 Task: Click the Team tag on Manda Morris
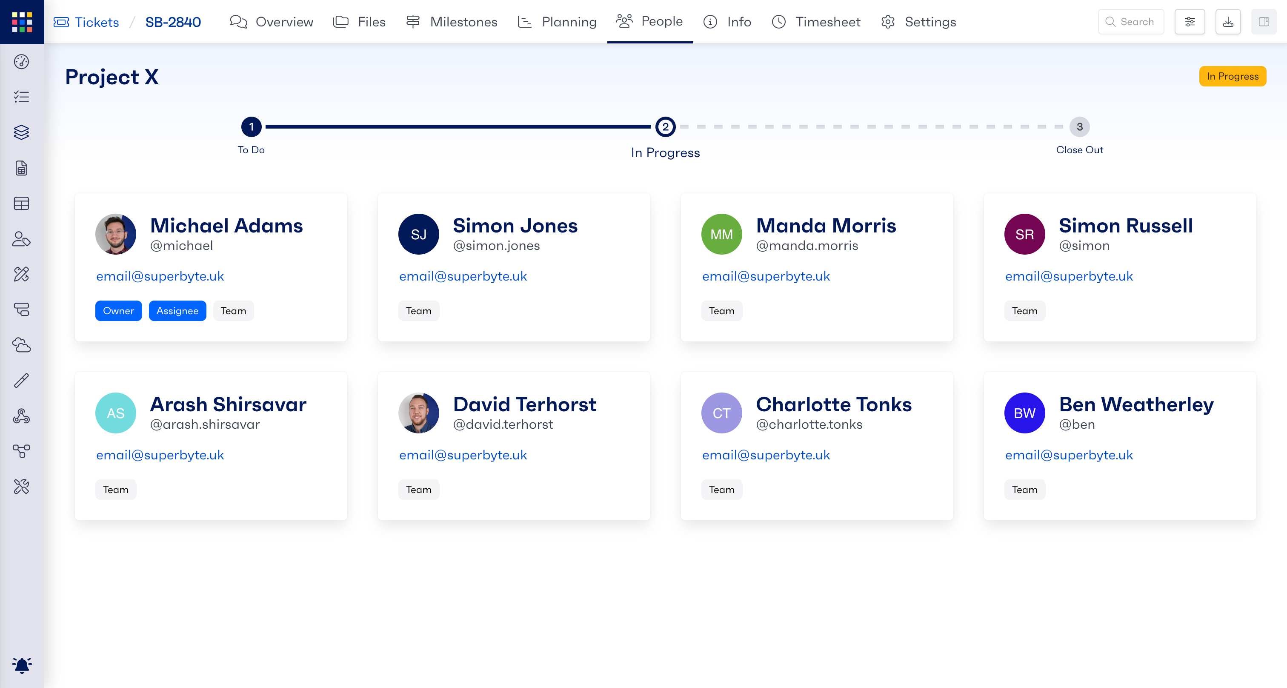pos(721,311)
